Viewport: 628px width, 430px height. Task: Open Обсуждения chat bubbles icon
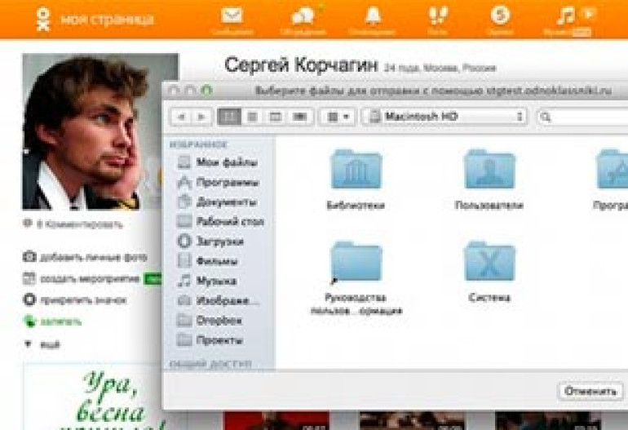click(303, 16)
